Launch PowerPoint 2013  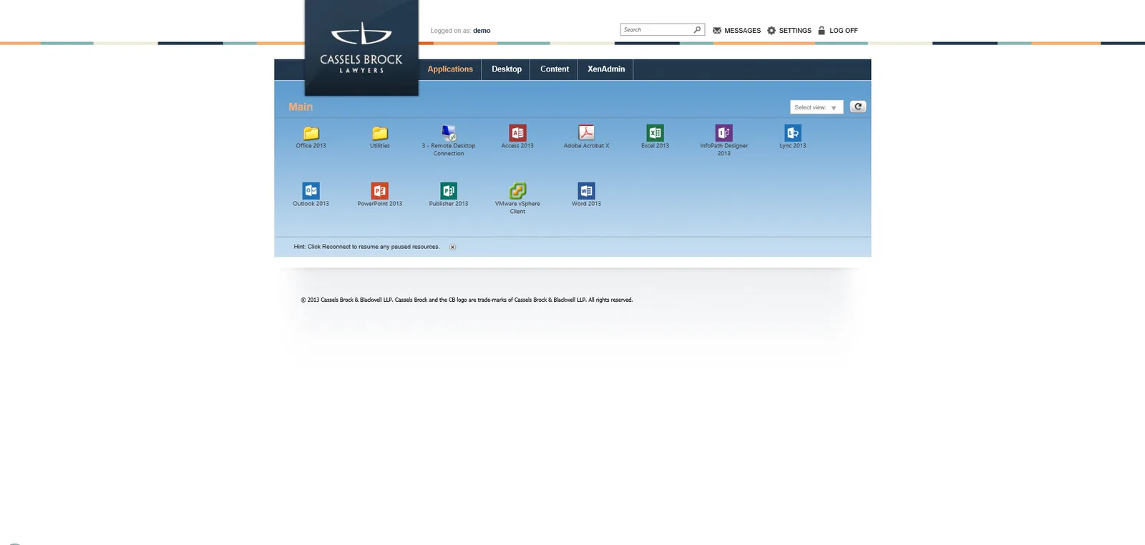click(x=380, y=191)
